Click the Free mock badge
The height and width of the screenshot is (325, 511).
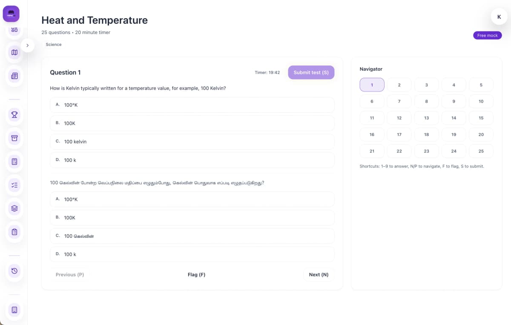pos(487,35)
